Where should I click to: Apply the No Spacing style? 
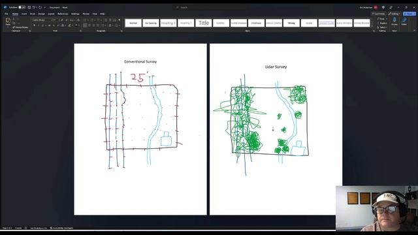pyautogui.click(x=151, y=23)
